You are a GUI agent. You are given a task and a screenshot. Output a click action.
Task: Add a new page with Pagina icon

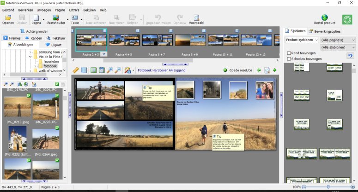point(36,18)
